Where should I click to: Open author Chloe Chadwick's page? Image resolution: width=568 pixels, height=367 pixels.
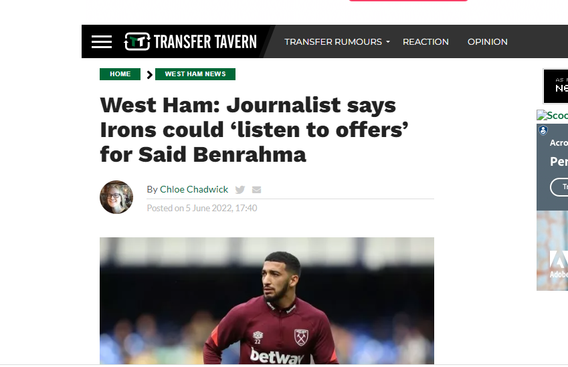(194, 189)
